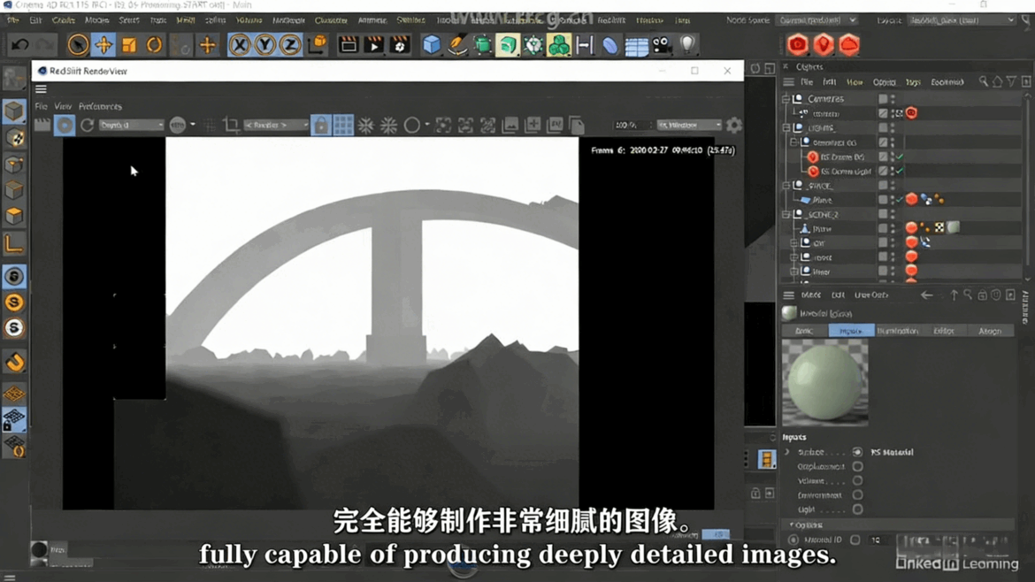Screen dimensions: 1035x582
Task: Open the Depth AOV dropdown in RenderView
Action: pos(131,126)
